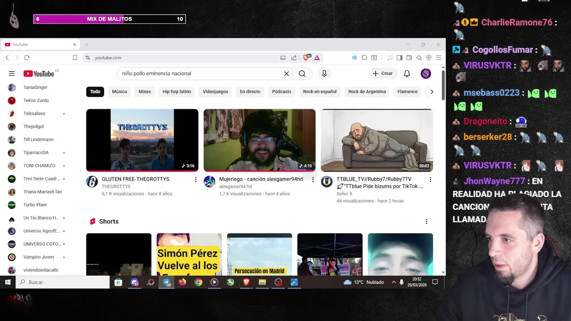The height and width of the screenshot is (321, 571).
Task: Select the Flamenco filter chip
Action: point(407,91)
